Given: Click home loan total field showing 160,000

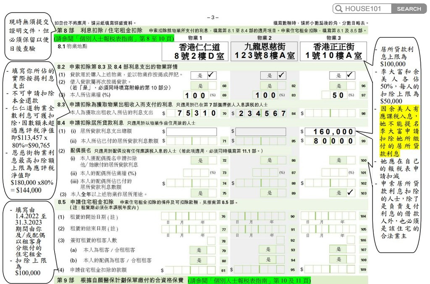Looking at the screenshot, I should click(x=330, y=132).
